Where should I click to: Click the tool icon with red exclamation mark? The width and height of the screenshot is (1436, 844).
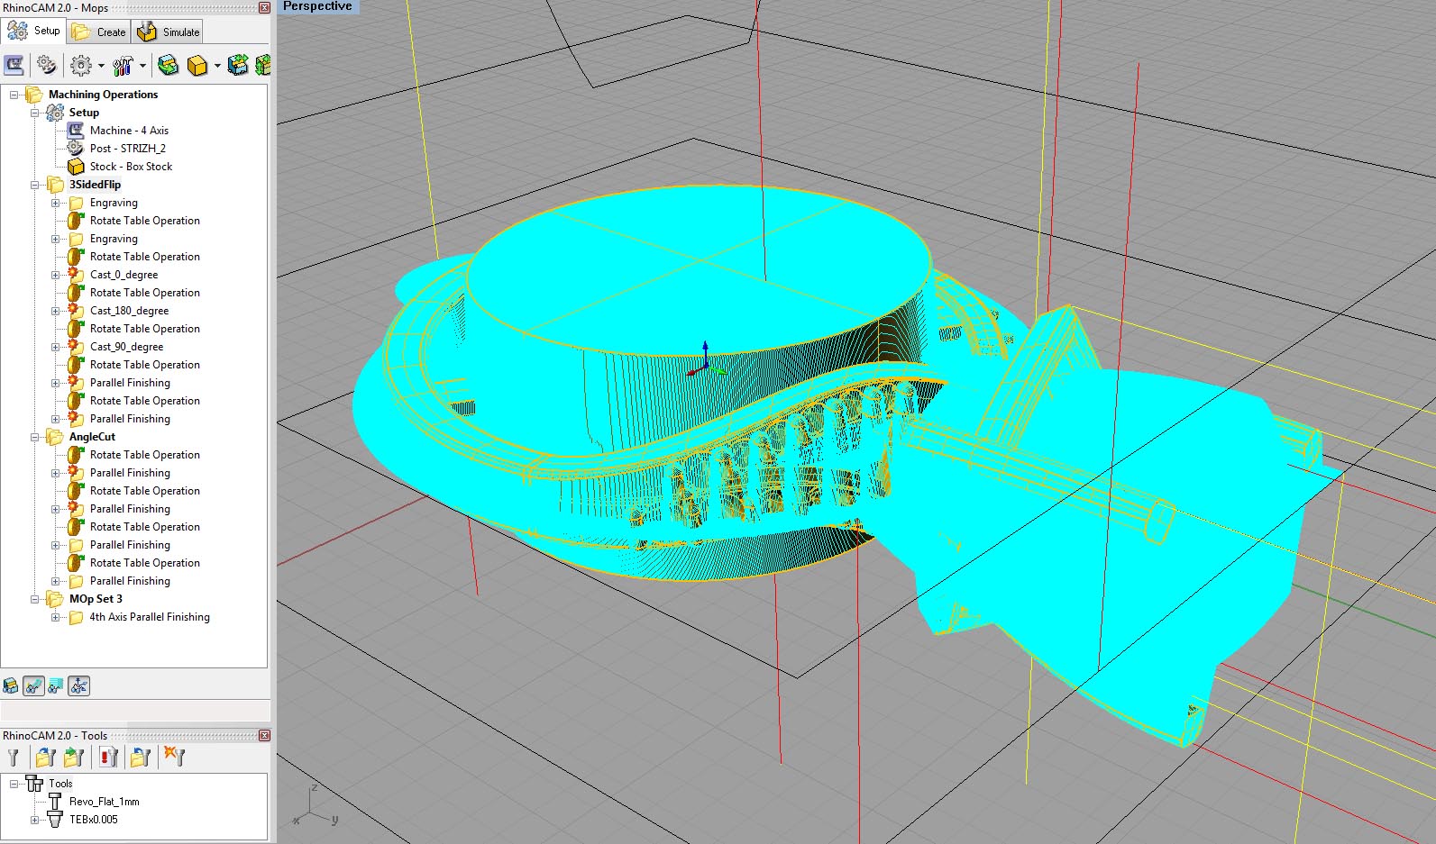(x=108, y=758)
